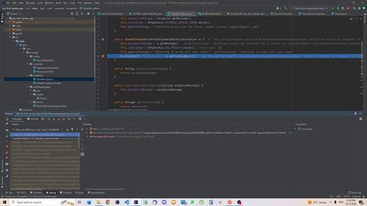This screenshot has width=367, height=206.
Task: Click the Build hammer icon
Action: (x=286, y=8)
